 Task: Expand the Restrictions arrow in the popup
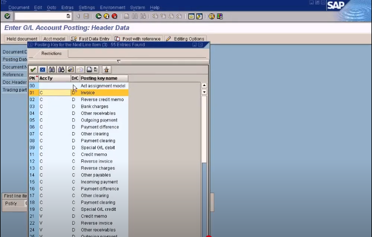pos(118,61)
